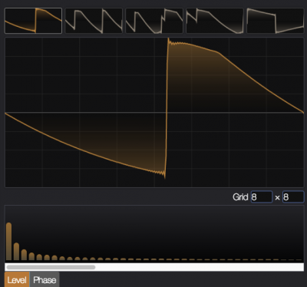307x287 pixels.
Task: Click the second Grid value field after ×
Action: click(293, 197)
